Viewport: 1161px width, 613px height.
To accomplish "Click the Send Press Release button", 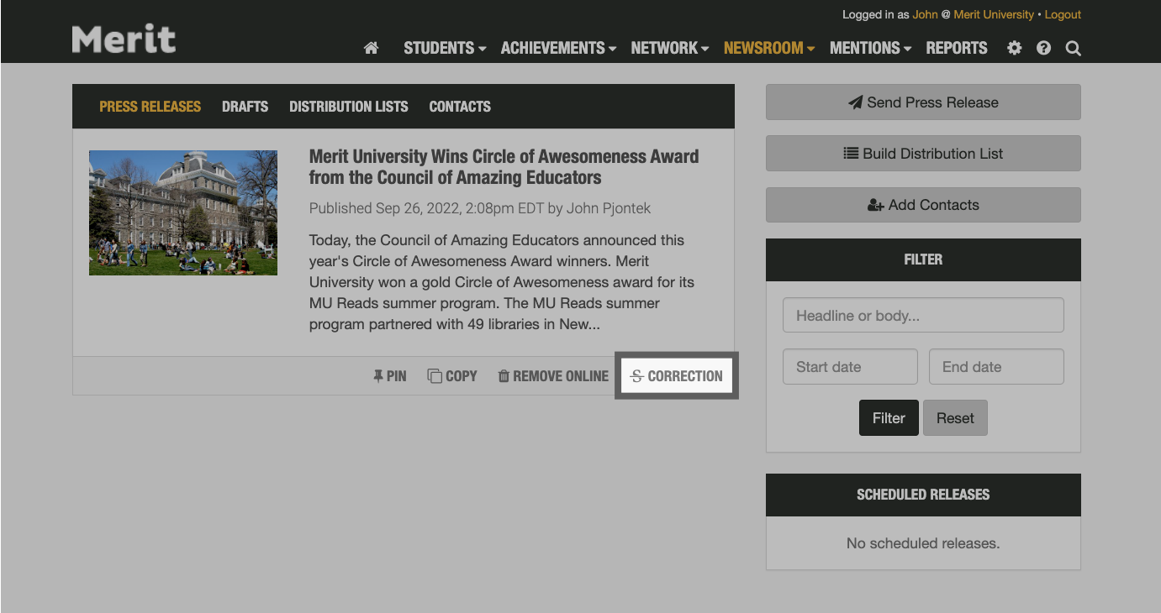I will point(923,102).
